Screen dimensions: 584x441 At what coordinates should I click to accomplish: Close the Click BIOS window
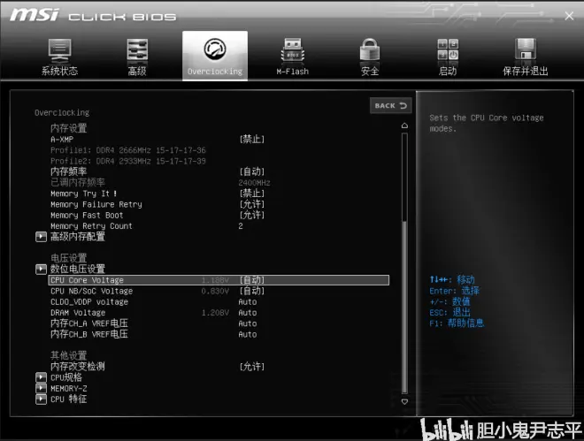(x=569, y=16)
